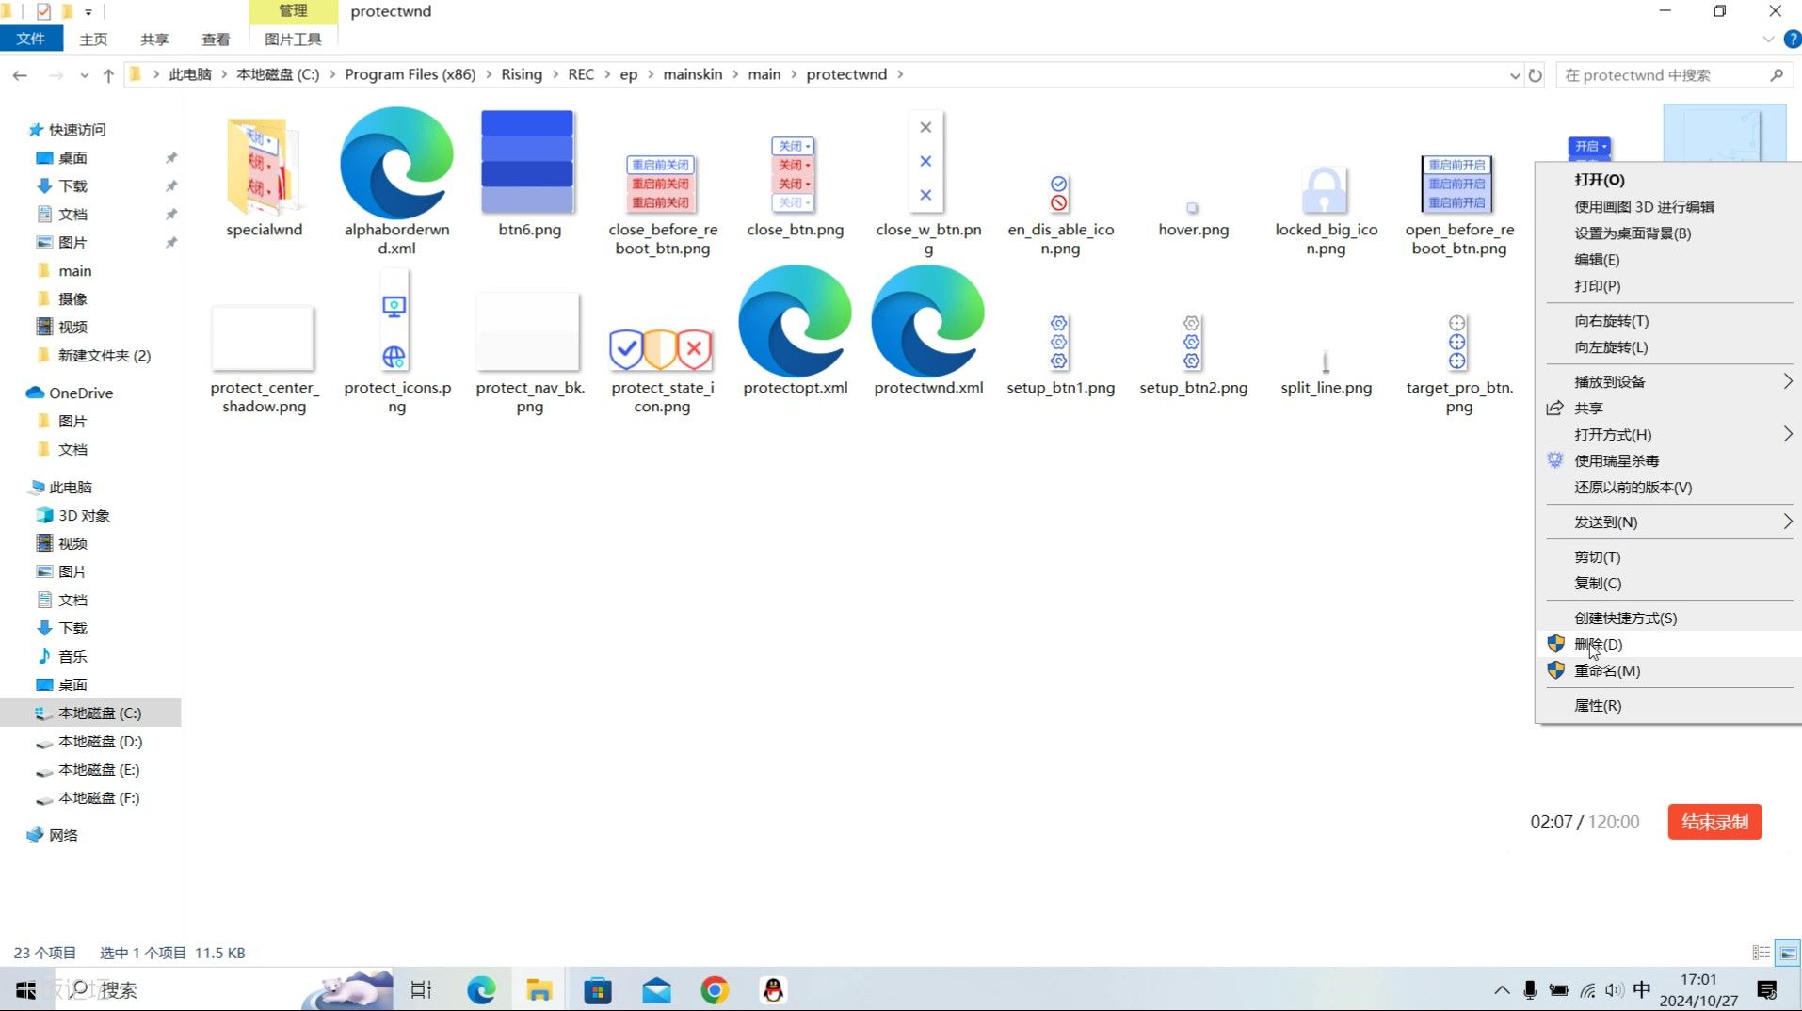Viewport: 1802px width, 1011px height.
Task: Select the protect_state_icon.png file
Action: [662, 371]
